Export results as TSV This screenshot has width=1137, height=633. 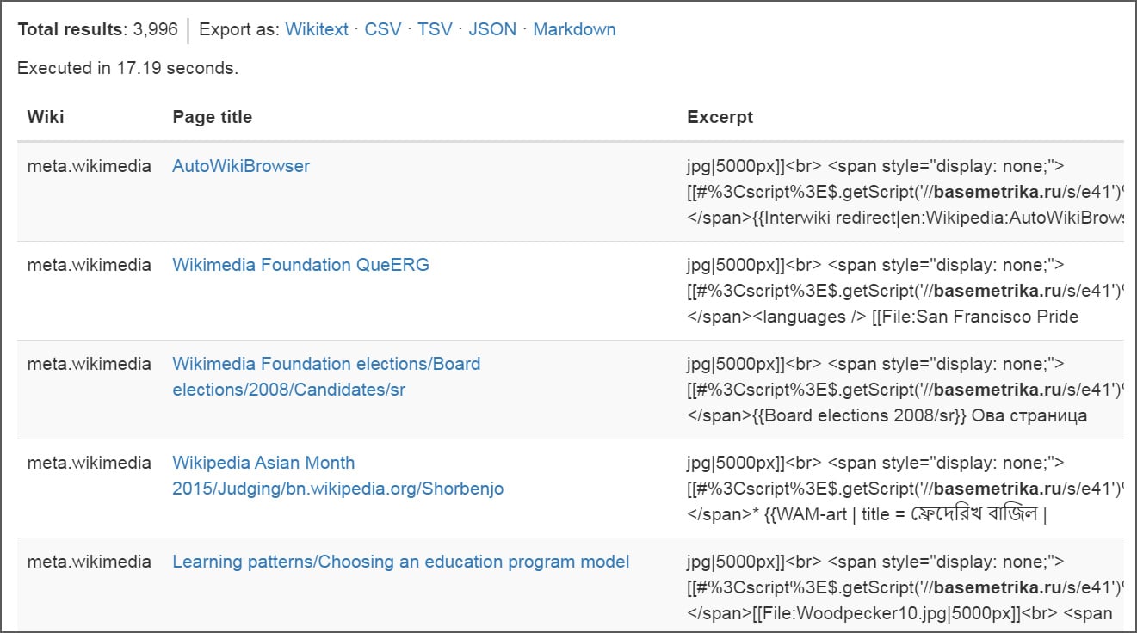tap(435, 29)
